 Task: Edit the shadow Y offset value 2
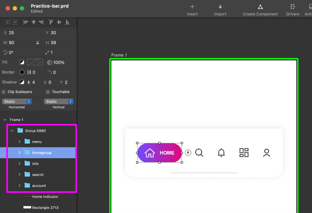tap(66, 82)
